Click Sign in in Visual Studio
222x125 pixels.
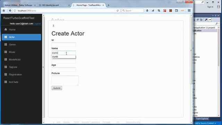(x=210, y=7)
